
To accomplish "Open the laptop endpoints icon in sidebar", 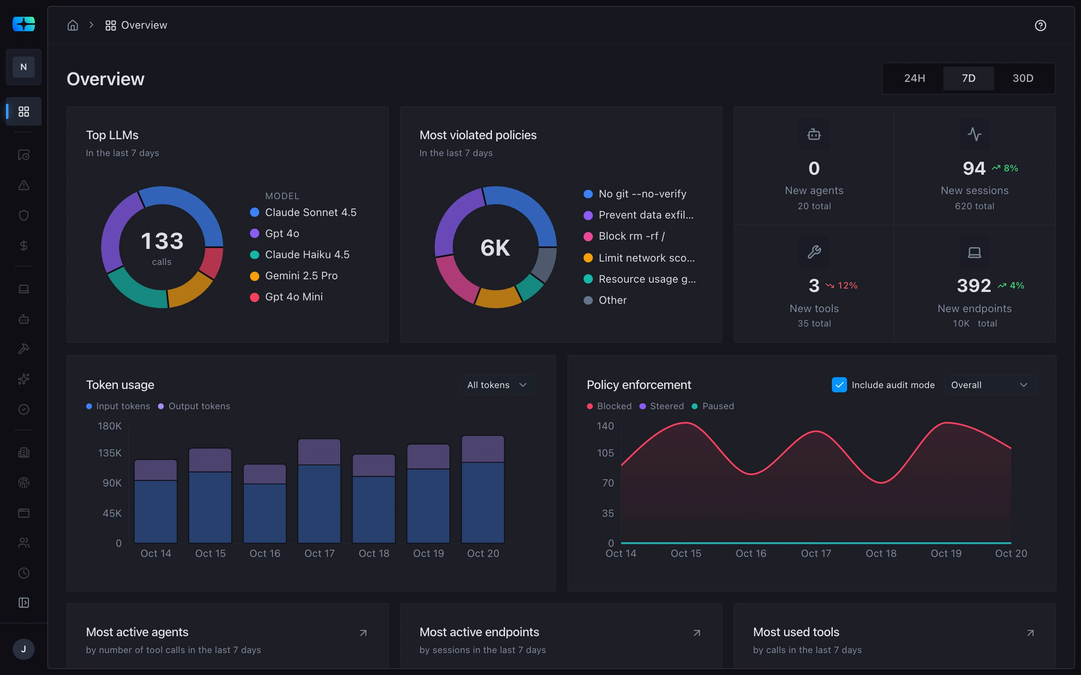I will tap(24, 289).
